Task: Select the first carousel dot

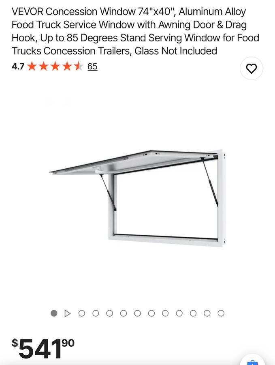Action: 54,313
